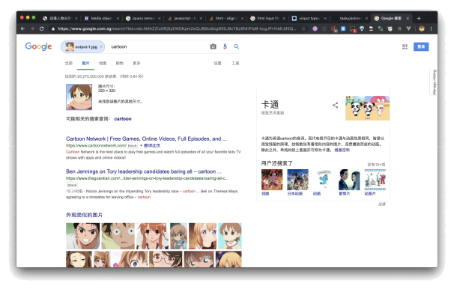Click the Chrome profile avatar icon
Viewport: 454px width, 289px height.
pos(422,28)
